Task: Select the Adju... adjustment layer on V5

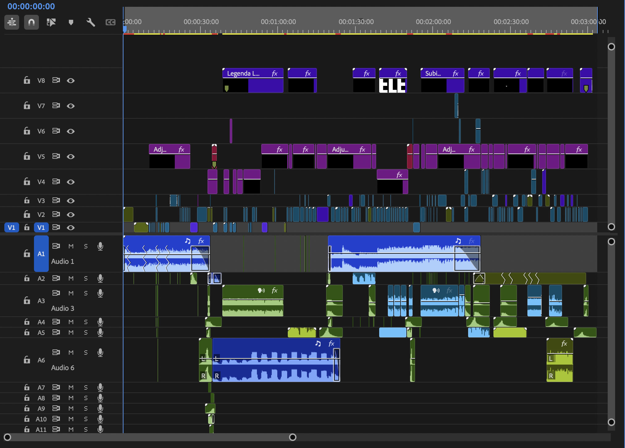Action: (x=349, y=156)
